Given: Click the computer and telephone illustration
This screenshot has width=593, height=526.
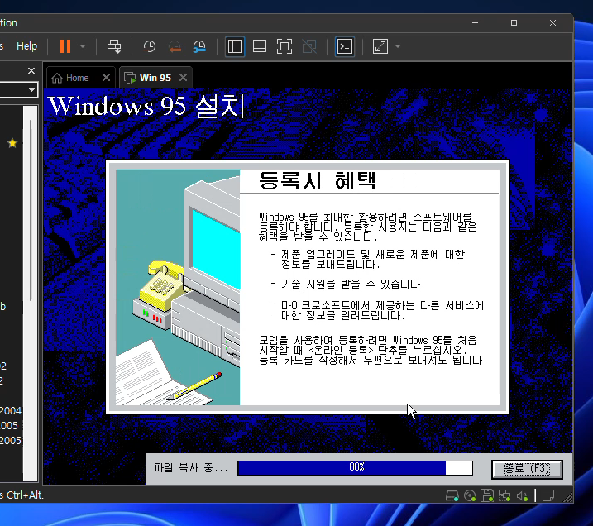Looking at the screenshot, I should click(x=178, y=287).
